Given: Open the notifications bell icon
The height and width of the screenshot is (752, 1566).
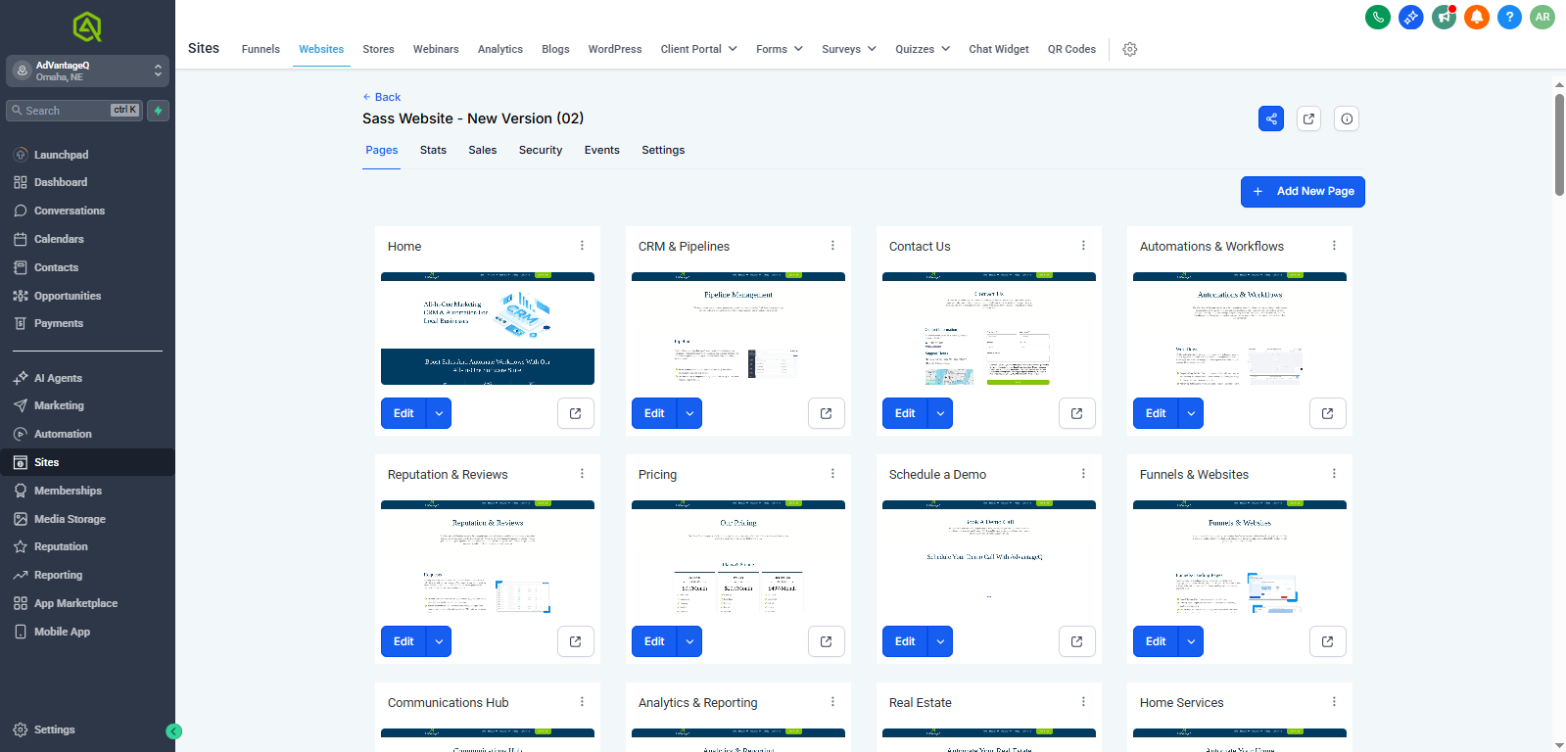Looking at the screenshot, I should tap(1477, 17).
